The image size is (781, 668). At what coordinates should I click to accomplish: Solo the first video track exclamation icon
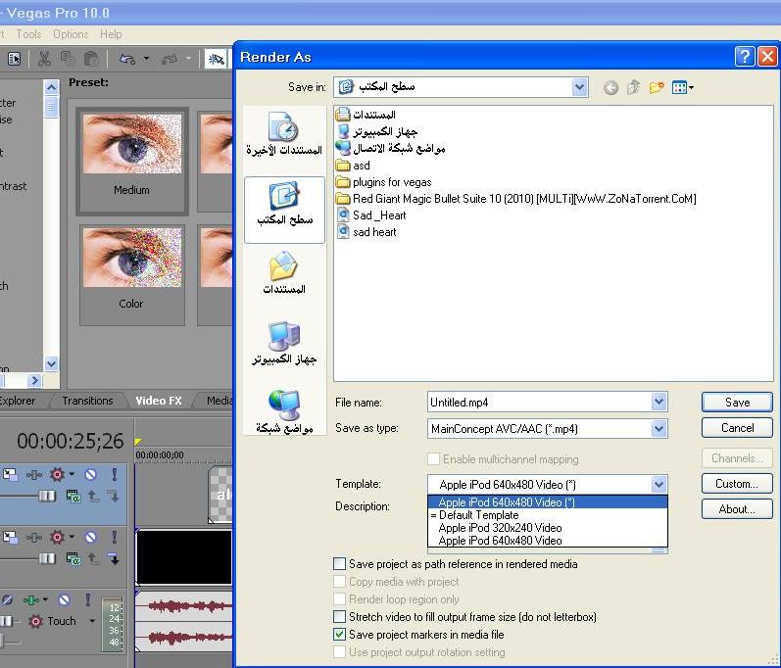coord(114,474)
